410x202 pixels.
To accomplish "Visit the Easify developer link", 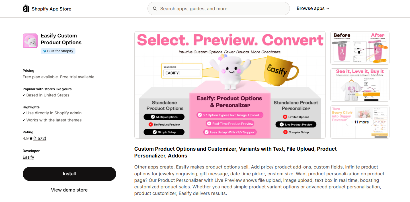I will point(28,157).
